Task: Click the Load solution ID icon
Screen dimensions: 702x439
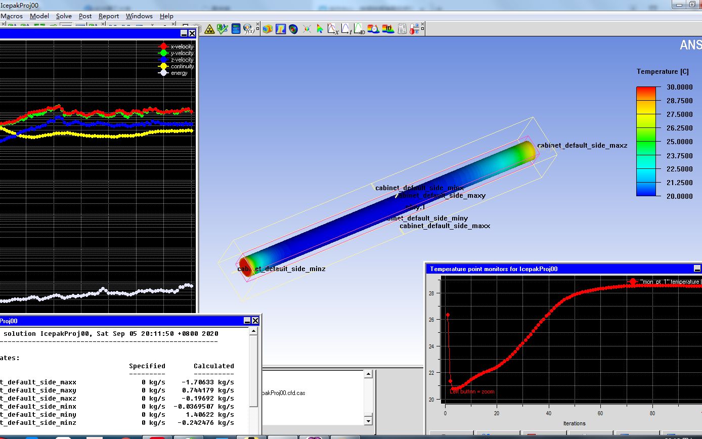Action: tap(388, 29)
